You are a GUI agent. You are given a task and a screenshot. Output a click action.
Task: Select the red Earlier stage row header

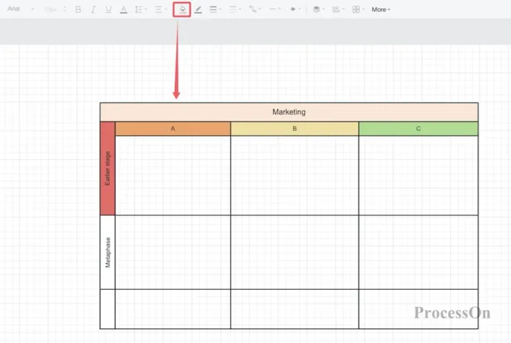click(x=108, y=169)
